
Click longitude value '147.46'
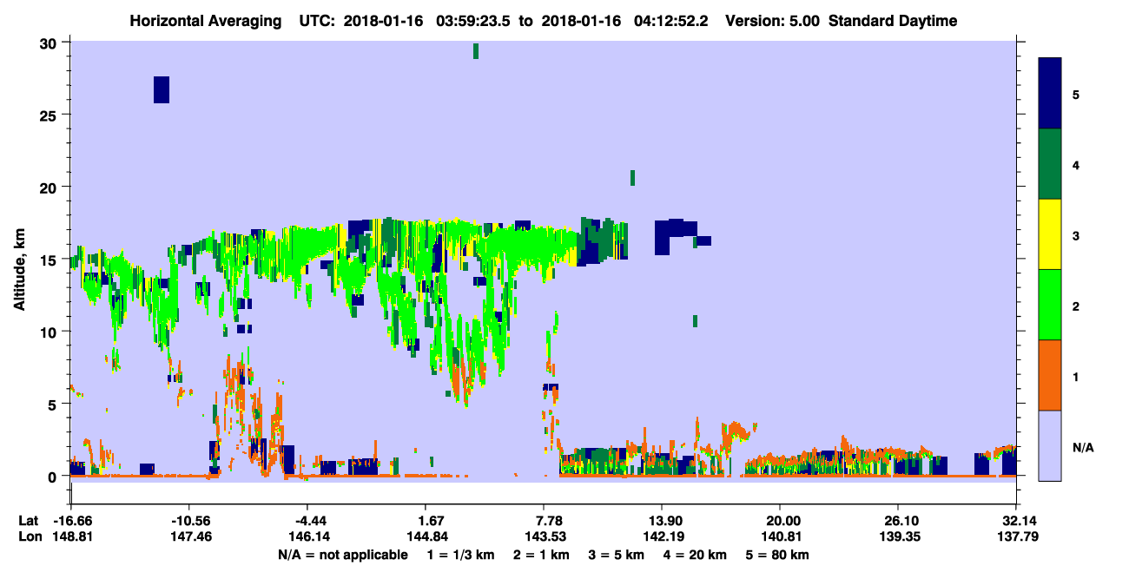tap(189, 537)
